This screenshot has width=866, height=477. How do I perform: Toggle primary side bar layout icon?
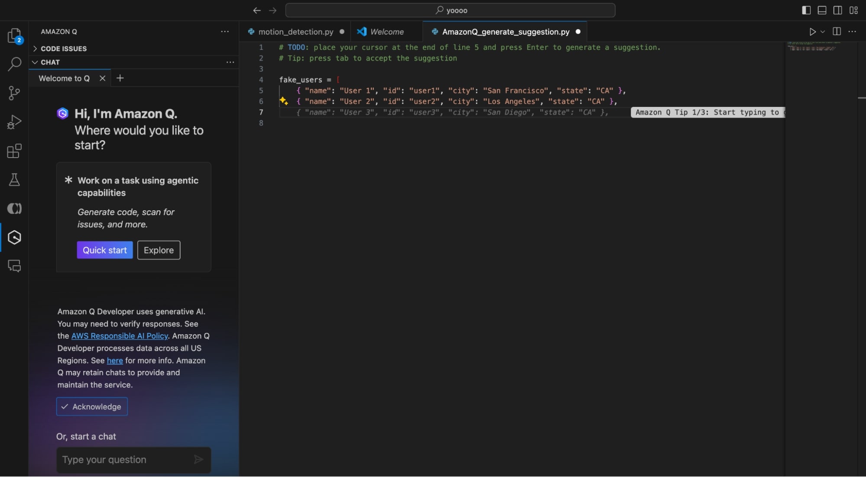point(806,10)
